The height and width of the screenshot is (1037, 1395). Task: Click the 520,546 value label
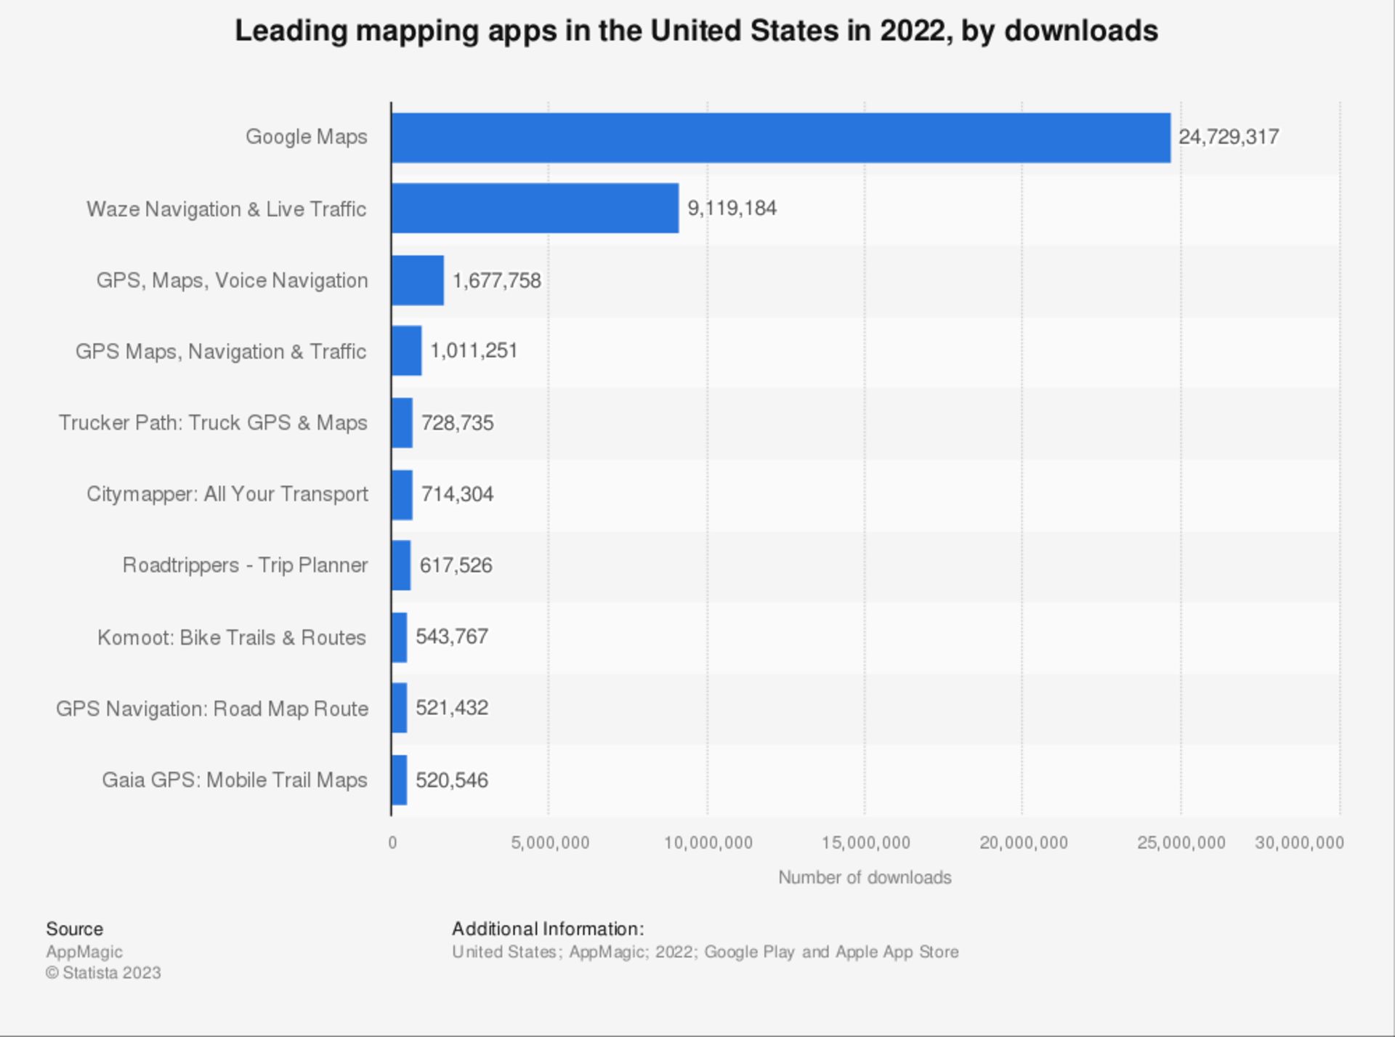tap(452, 780)
